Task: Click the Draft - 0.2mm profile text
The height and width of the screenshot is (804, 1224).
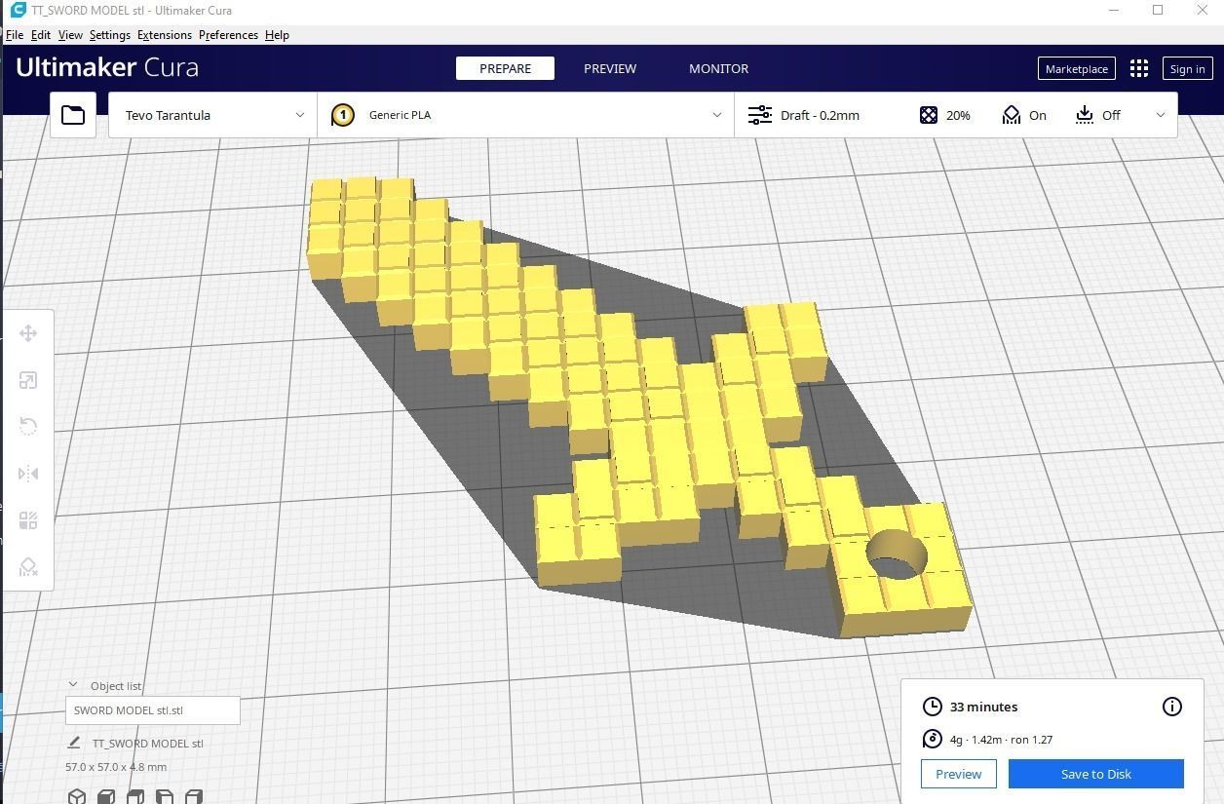Action: pyautogui.click(x=820, y=115)
